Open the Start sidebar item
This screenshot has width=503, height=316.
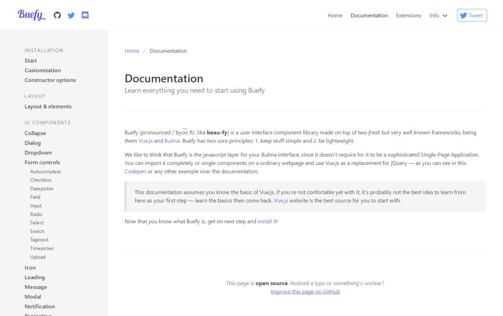click(30, 61)
